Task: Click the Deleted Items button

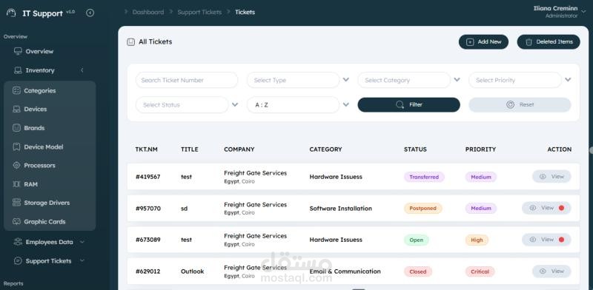Action: coord(549,42)
